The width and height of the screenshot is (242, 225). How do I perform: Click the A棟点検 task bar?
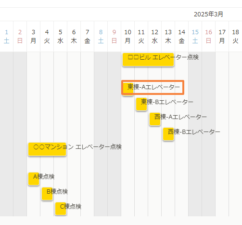pos(34,179)
